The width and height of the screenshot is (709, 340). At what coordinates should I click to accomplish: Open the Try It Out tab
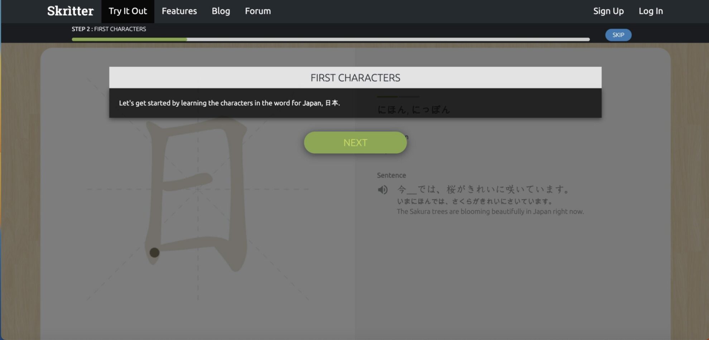coord(127,11)
